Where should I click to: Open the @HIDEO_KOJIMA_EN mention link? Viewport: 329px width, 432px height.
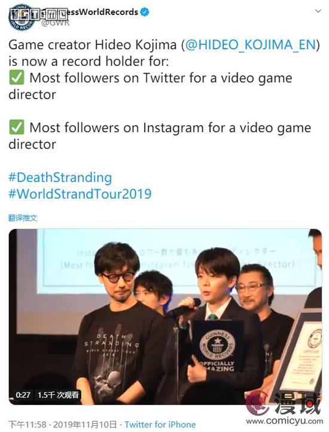(250, 45)
